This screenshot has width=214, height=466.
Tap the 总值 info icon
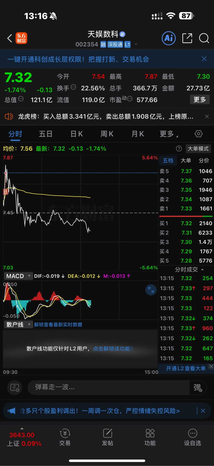pyautogui.click(x=21, y=99)
